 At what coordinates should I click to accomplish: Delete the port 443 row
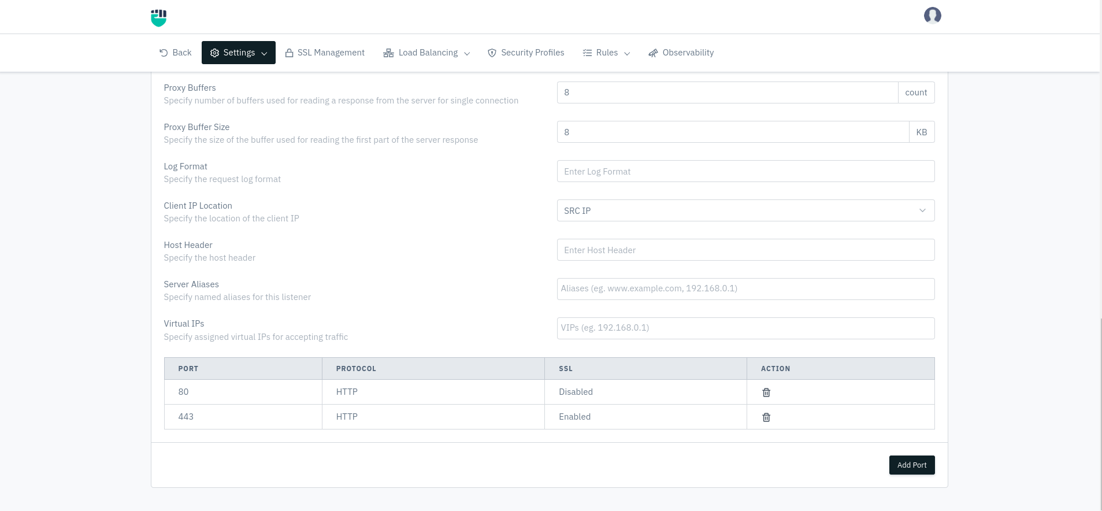pyautogui.click(x=766, y=417)
